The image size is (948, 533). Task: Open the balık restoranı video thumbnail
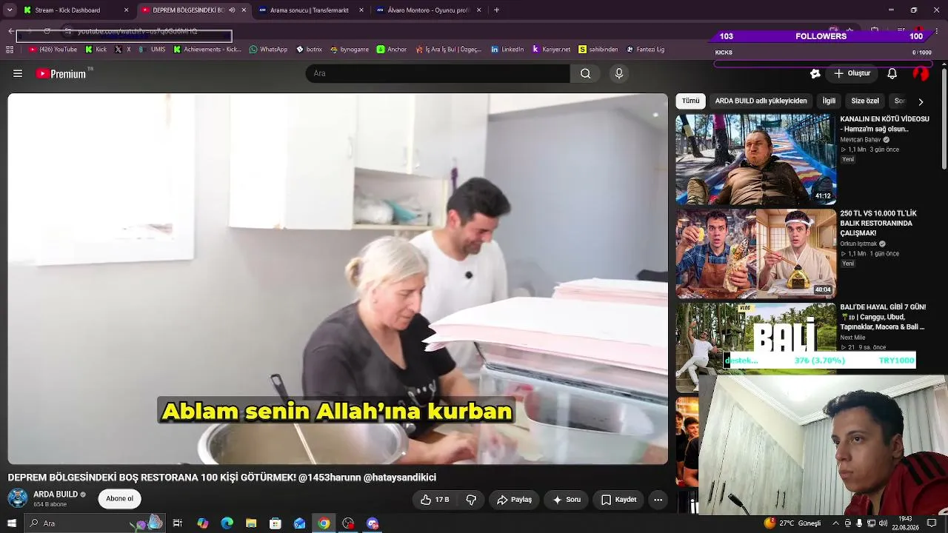755,253
